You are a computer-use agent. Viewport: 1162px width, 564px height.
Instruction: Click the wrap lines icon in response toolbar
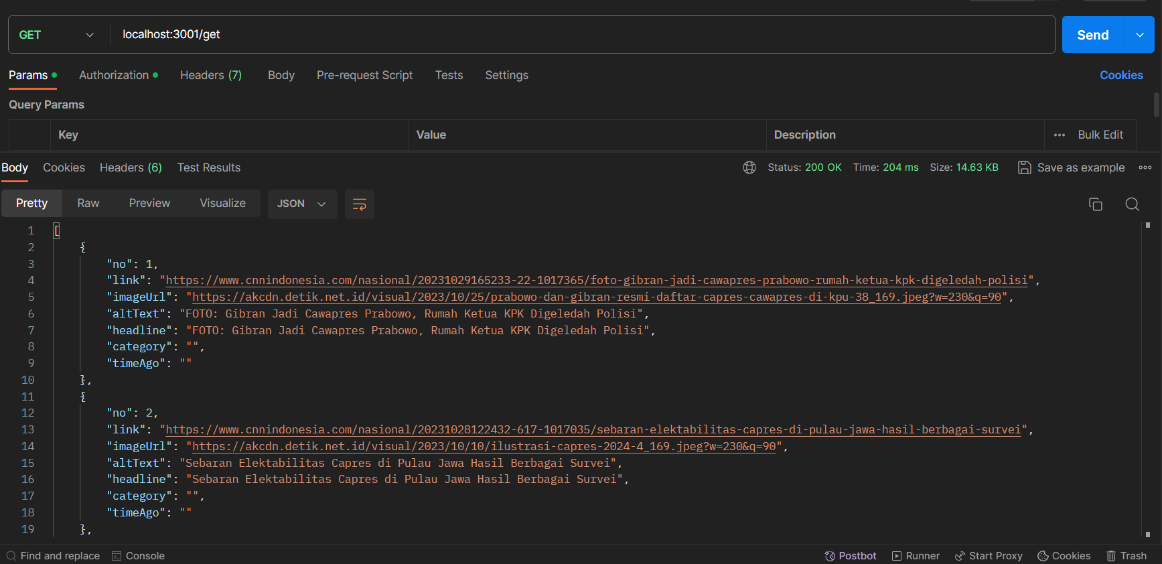360,204
